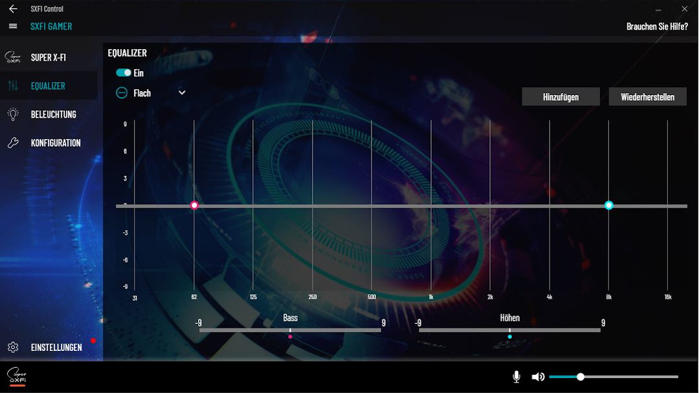Expand the Flach preset dropdown chevron

click(182, 93)
